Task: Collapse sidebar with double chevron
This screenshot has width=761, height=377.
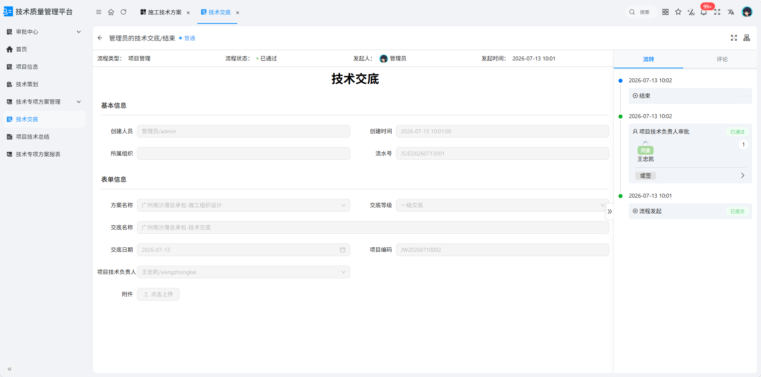Action: [x=10, y=369]
